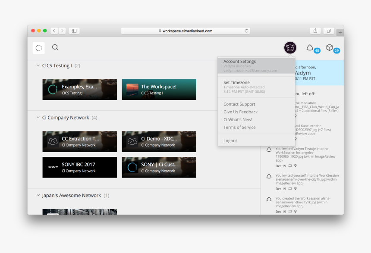Select Logout from the account menu
The width and height of the screenshot is (371, 253).
[230, 141]
